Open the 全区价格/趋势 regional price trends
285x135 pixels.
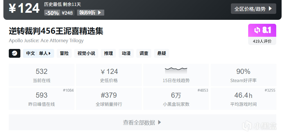pyautogui.click(x=253, y=9)
